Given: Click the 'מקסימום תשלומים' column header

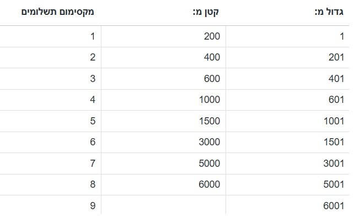Looking at the screenshot, I should tap(57, 12).
